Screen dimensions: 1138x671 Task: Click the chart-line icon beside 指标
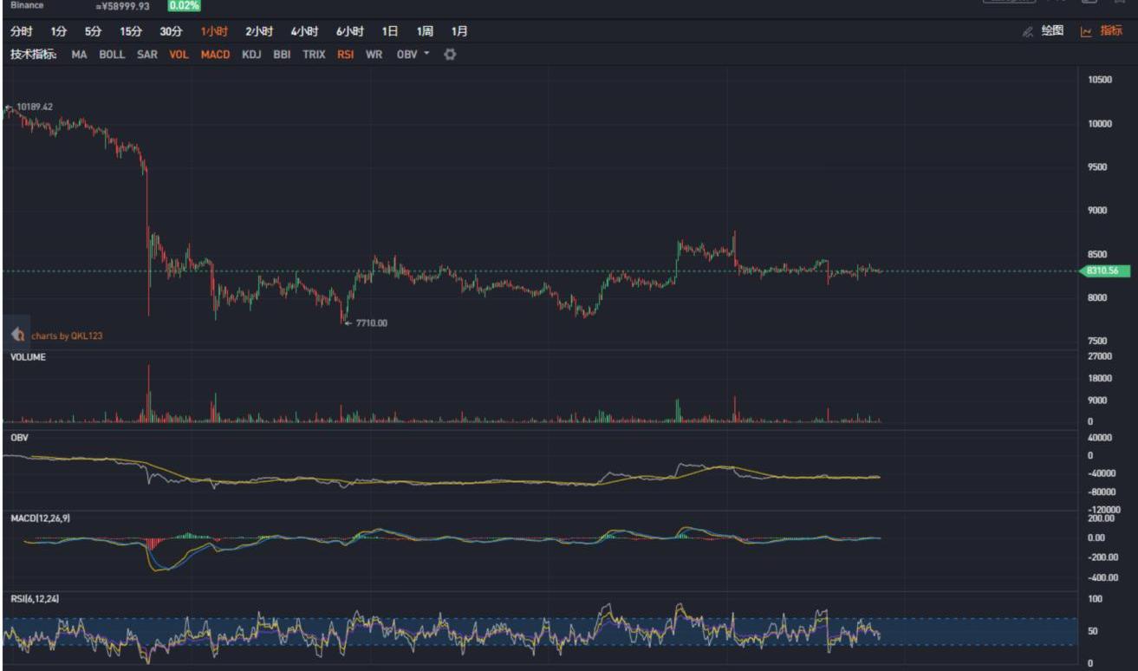click(1086, 31)
